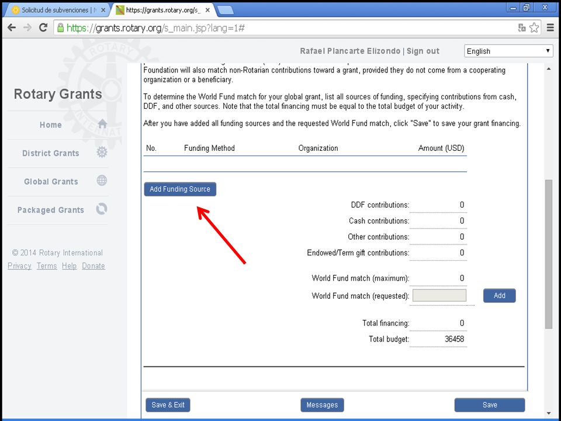
Task: Open the Help link
Action: pos(69,266)
